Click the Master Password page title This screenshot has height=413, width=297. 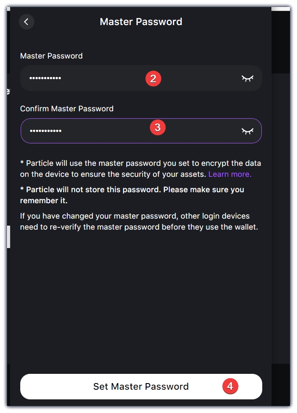(141, 22)
